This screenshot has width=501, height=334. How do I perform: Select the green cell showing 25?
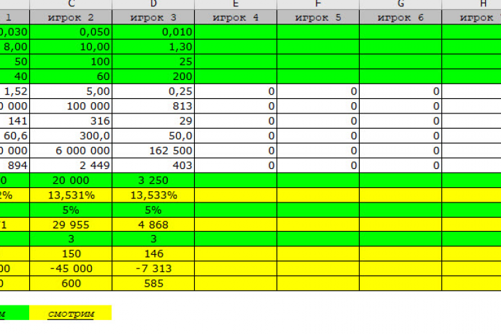153,61
